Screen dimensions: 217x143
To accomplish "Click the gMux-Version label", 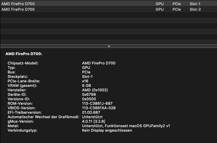I will coord(21,121).
